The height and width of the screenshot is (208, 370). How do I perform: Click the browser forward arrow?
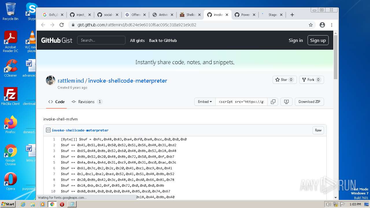52,25
